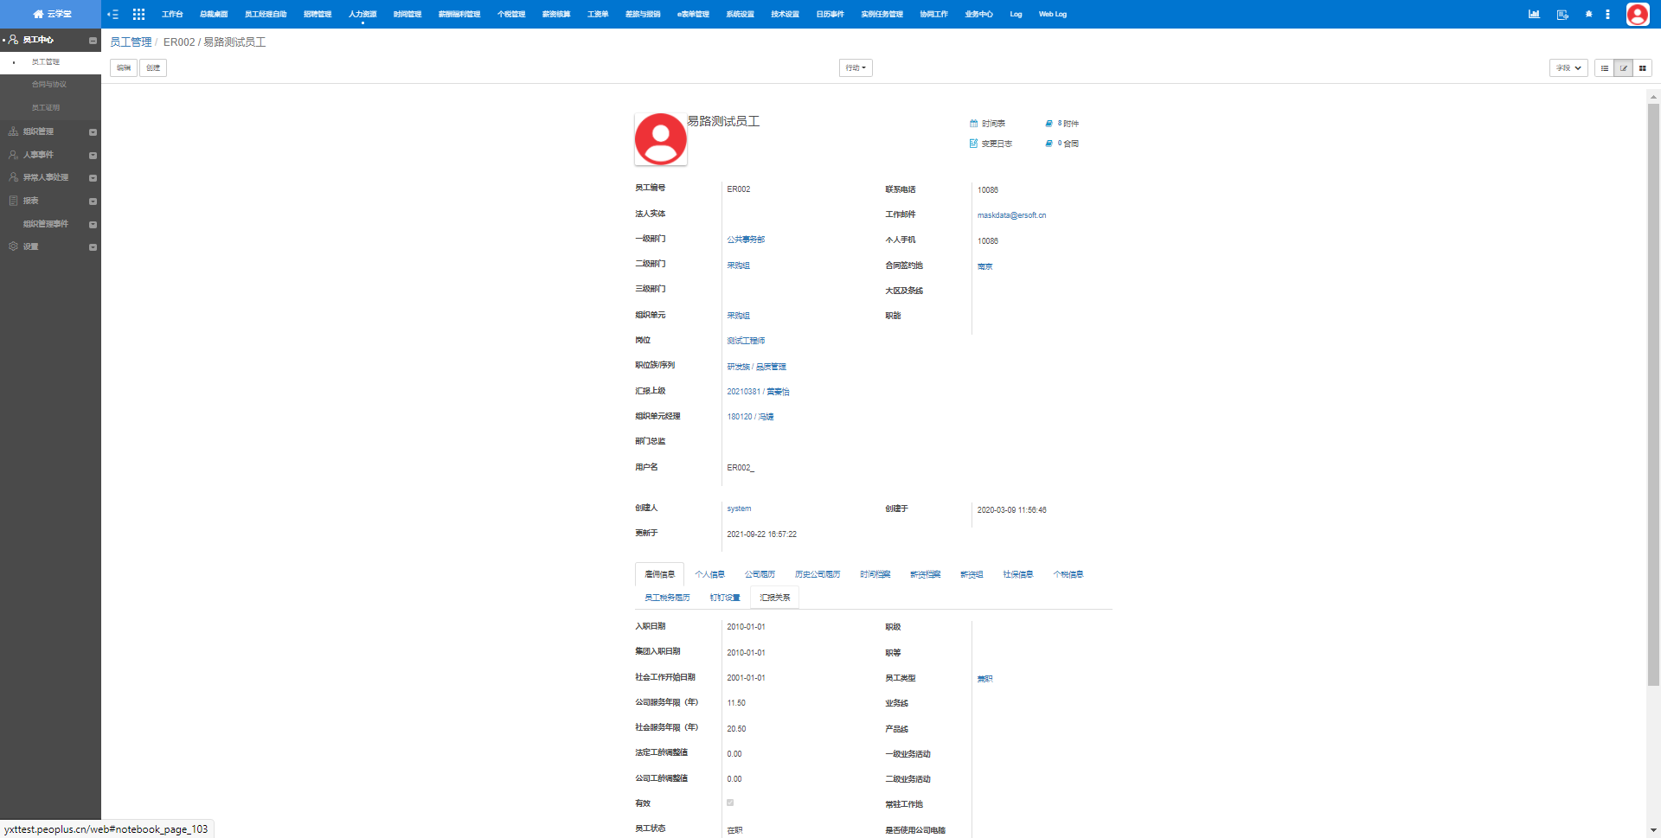Click the 云学堂 home logo
Screen dimensions: 1661x838
(x=51, y=15)
